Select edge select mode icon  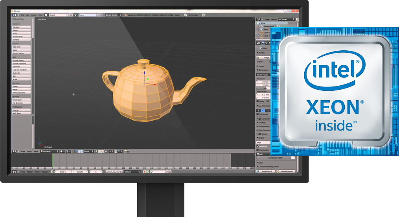coord(99,151)
